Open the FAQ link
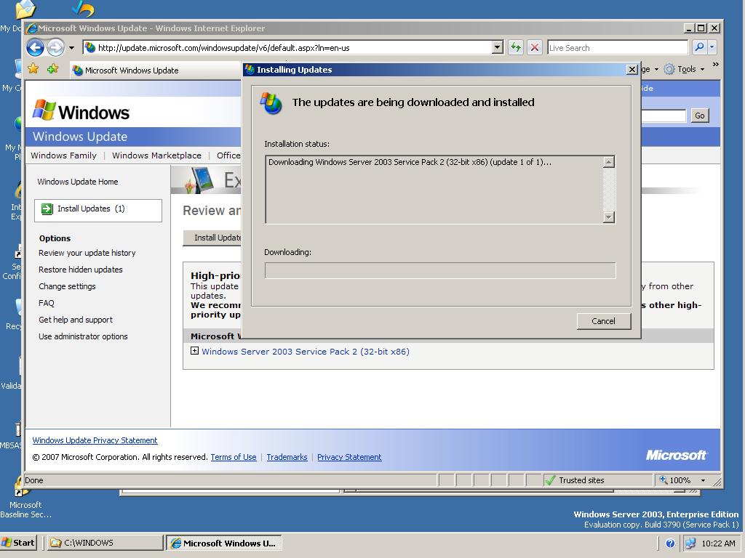The image size is (745, 558). [x=46, y=303]
